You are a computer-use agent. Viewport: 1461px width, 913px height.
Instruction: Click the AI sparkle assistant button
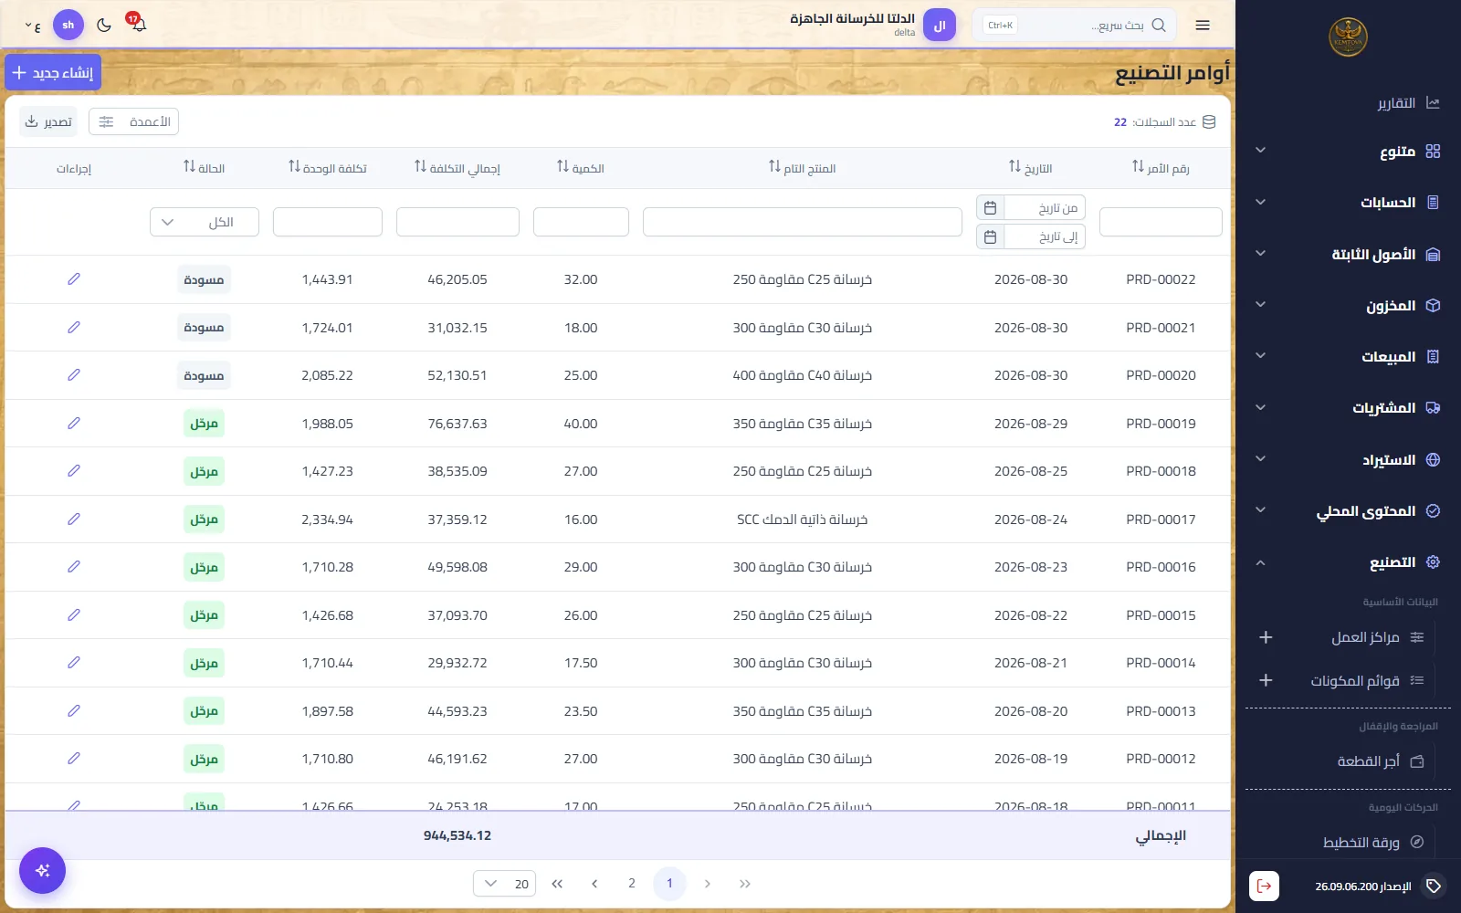click(x=43, y=871)
